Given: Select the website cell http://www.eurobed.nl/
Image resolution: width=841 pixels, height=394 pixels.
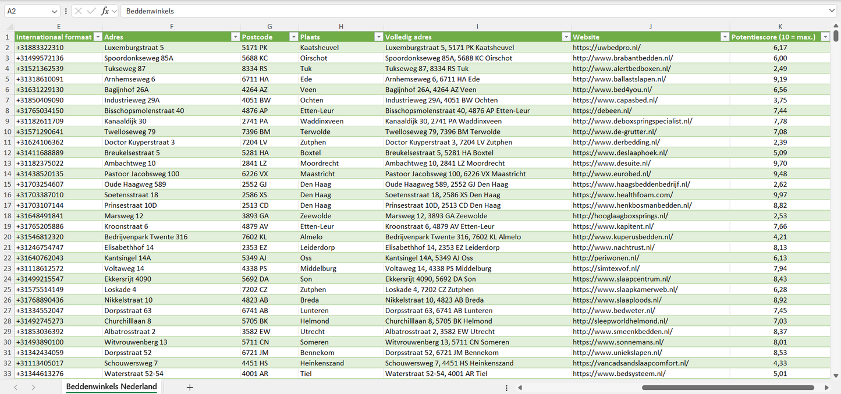Looking at the screenshot, I should pos(651,174).
